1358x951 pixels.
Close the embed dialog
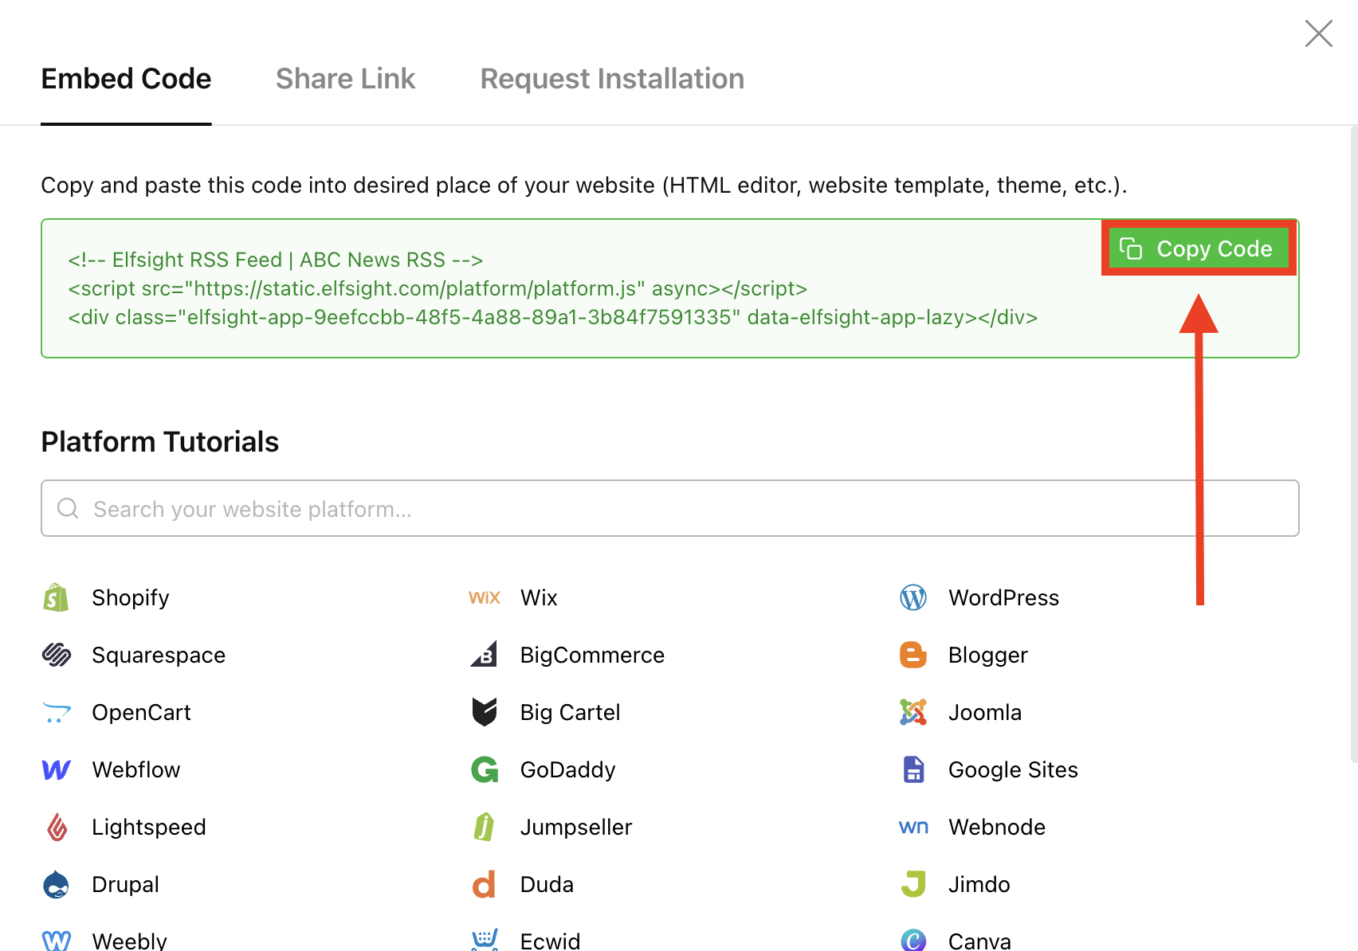(x=1318, y=33)
